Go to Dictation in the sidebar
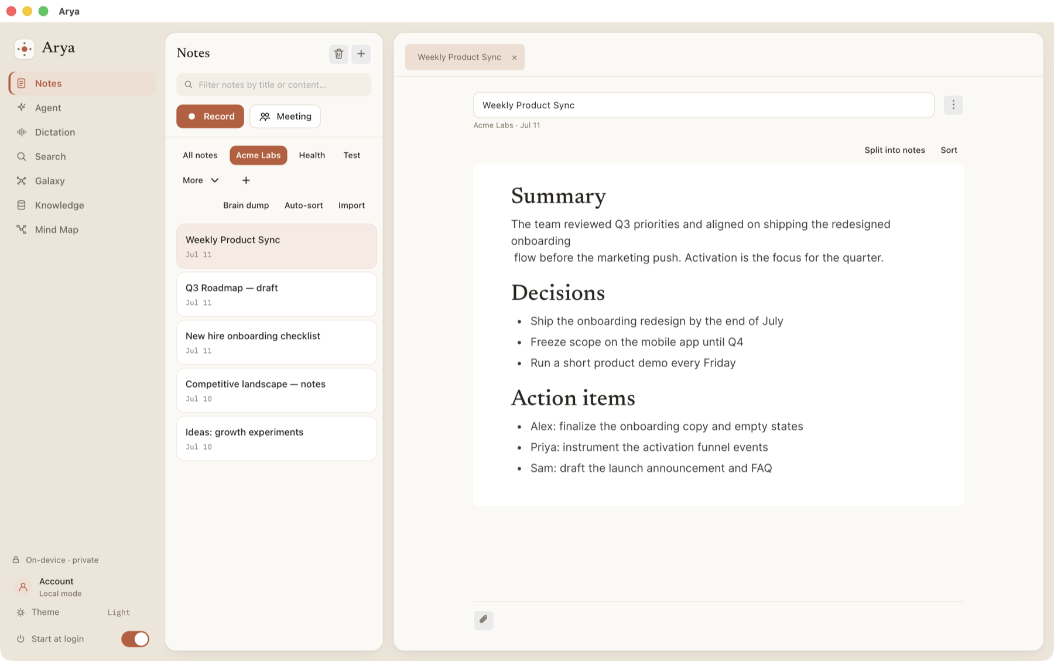 click(83, 132)
